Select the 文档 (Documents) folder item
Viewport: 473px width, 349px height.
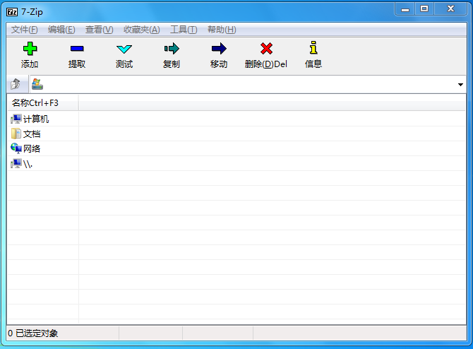[31, 134]
